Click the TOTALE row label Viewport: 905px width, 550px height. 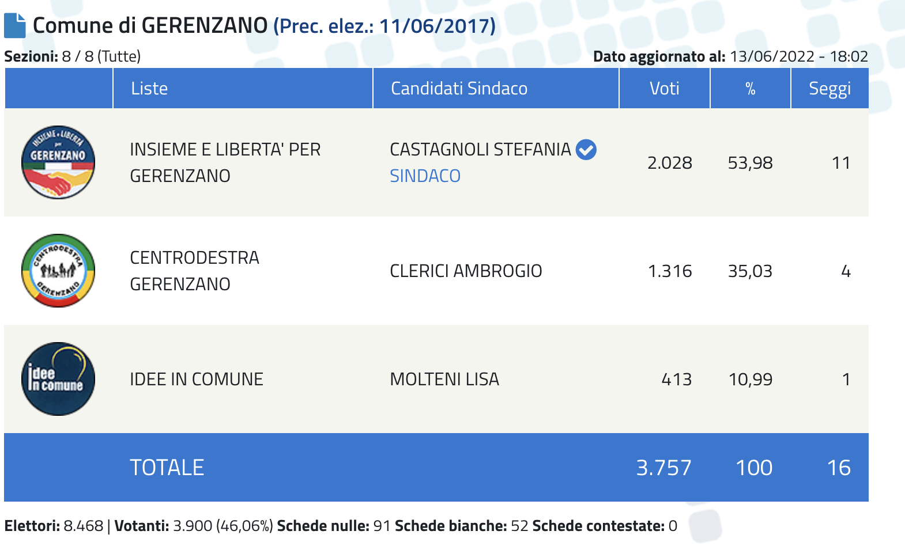click(x=167, y=468)
